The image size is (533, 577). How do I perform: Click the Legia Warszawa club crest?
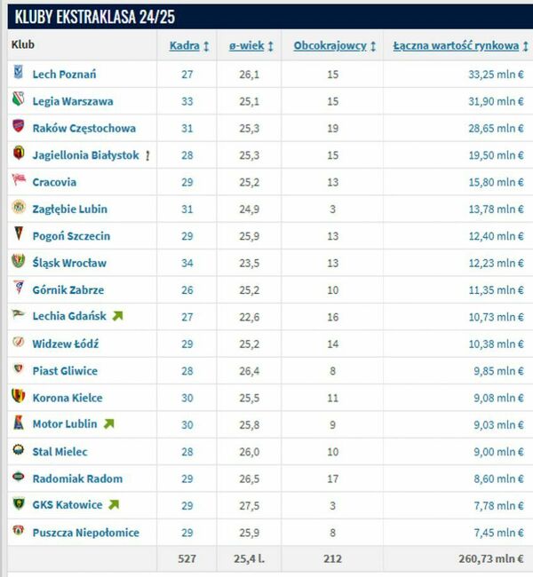18,101
